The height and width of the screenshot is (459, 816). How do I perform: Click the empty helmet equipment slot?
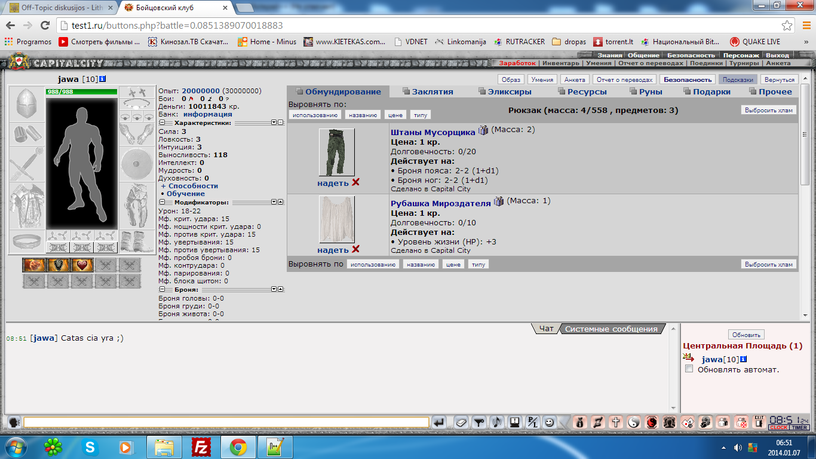click(26, 103)
